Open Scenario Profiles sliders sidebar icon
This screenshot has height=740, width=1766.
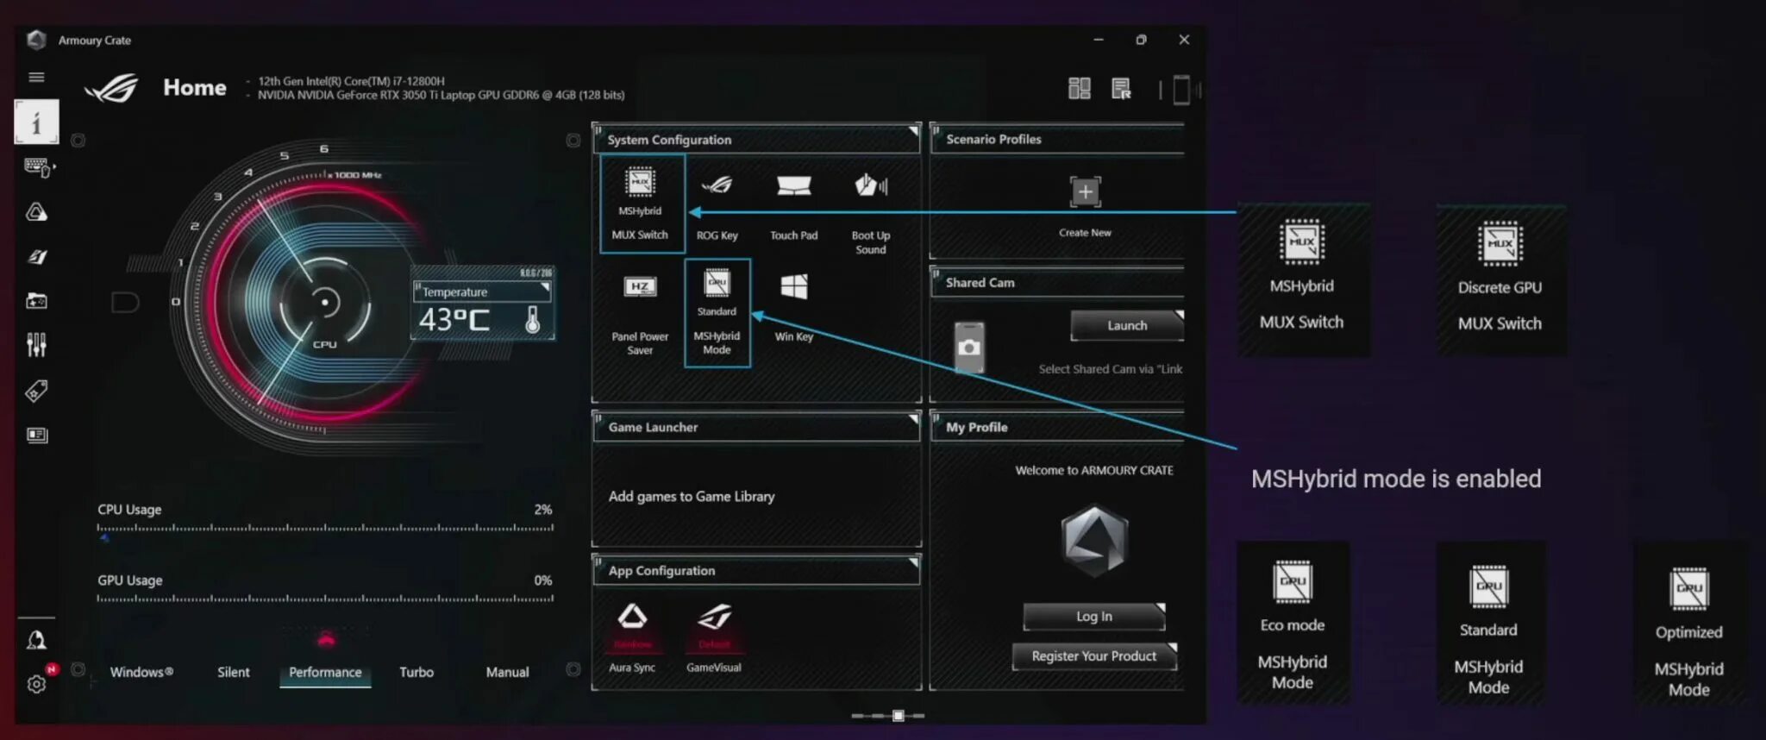coord(36,345)
